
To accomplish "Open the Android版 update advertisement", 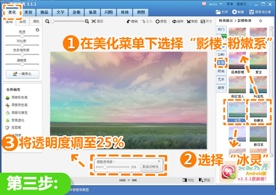I will tap(245, 173).
